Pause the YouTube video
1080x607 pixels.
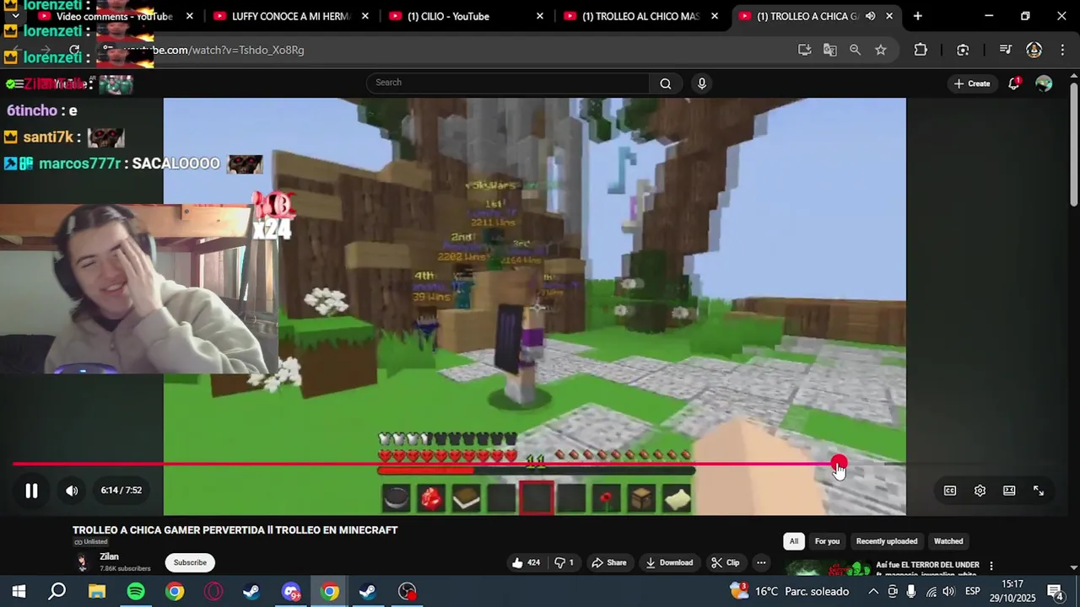tap(31, 491)
